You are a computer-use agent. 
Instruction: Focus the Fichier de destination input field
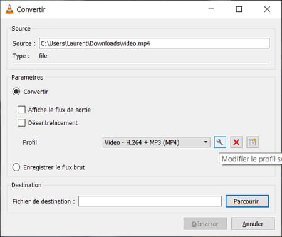(x=150, y=201)
